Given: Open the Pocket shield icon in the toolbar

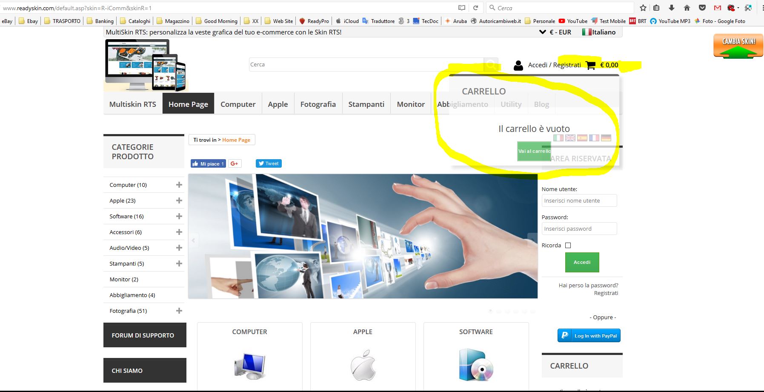Looking at the screenshot, I should coord(702,8).
